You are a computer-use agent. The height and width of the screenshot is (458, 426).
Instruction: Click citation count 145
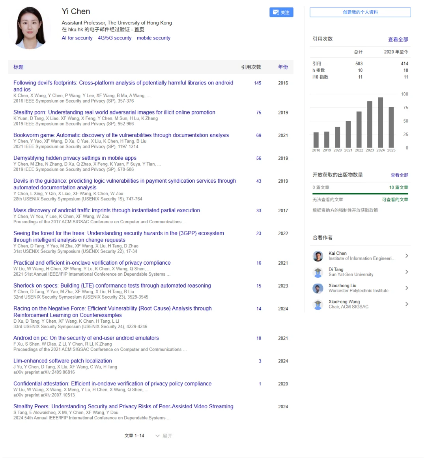[257, 83]
